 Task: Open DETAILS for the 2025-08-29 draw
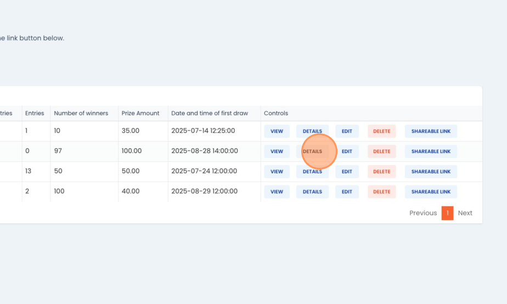point(312,192)
